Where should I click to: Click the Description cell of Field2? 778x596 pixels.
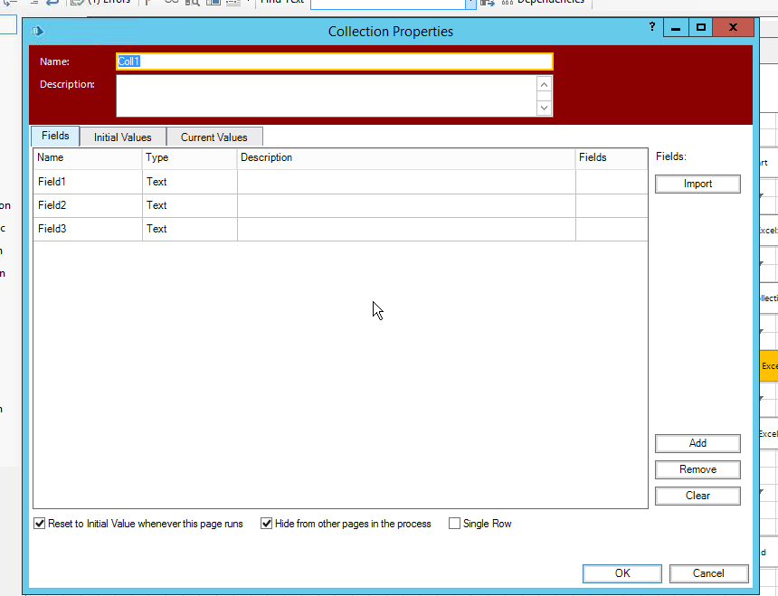click(406, 206)
